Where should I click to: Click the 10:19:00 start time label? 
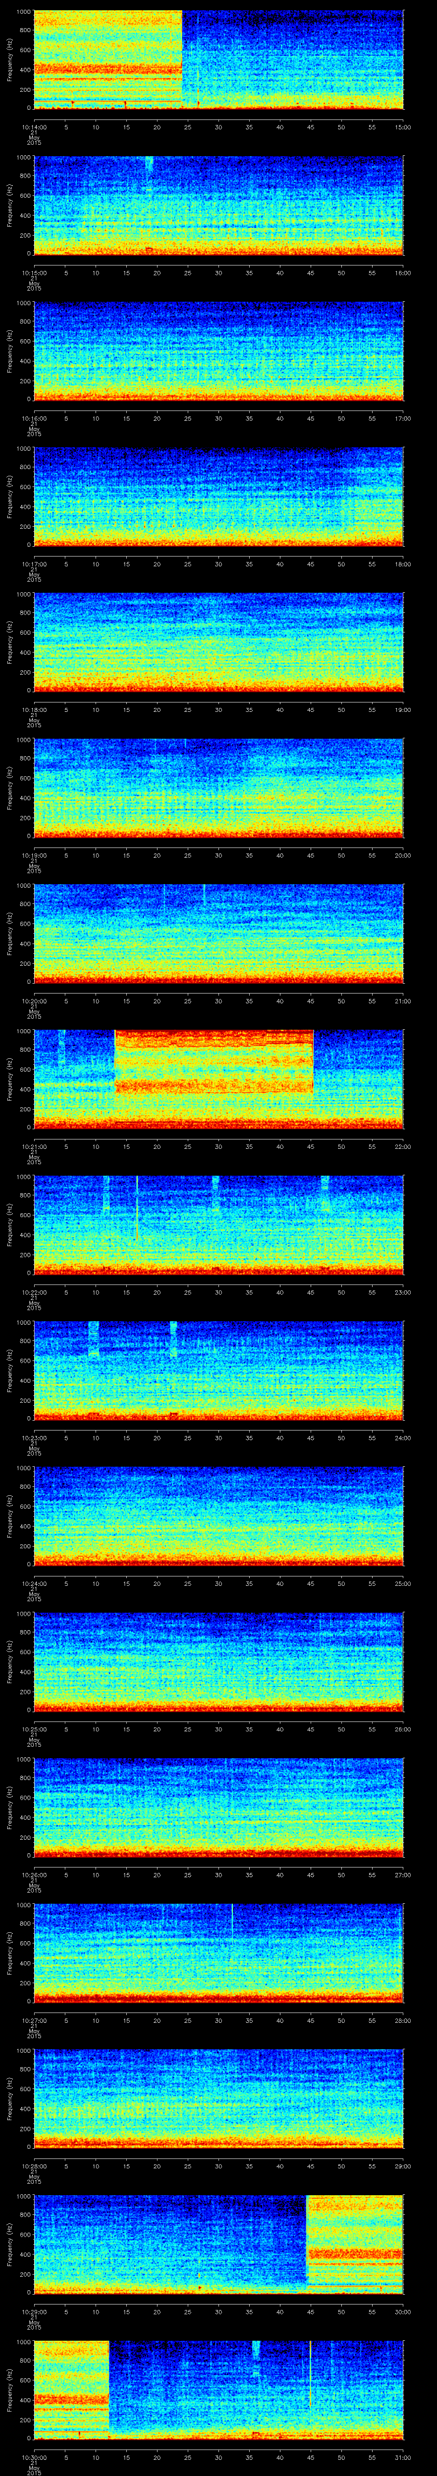[x=34, y=856]
